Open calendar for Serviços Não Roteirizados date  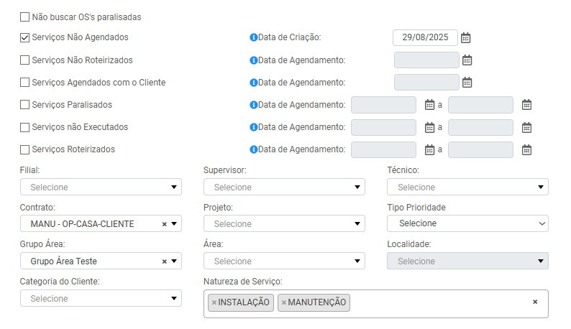[x=467, y=60]
